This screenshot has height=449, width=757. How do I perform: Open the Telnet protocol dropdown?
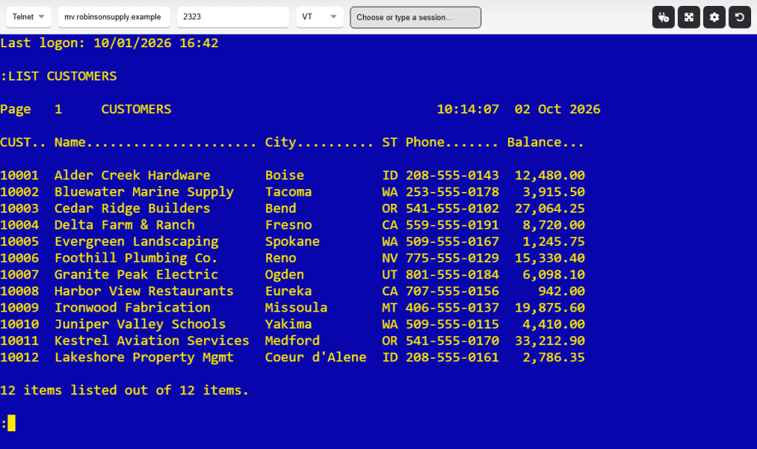pyautogui.click(x=29, y=17)
